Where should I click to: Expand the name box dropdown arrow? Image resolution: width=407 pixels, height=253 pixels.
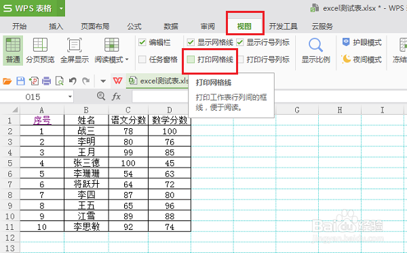tap(70, 97)
